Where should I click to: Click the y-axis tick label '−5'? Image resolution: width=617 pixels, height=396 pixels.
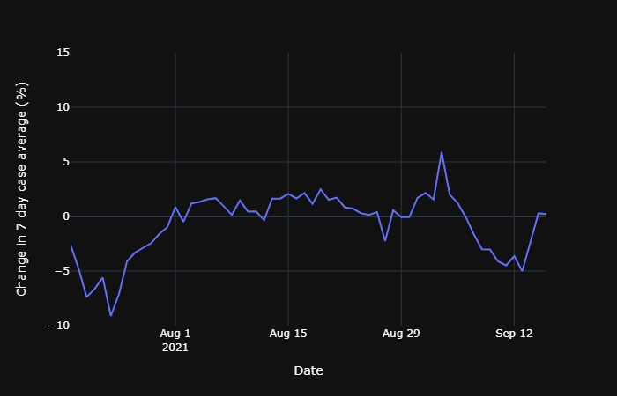(x=63, y=271)
